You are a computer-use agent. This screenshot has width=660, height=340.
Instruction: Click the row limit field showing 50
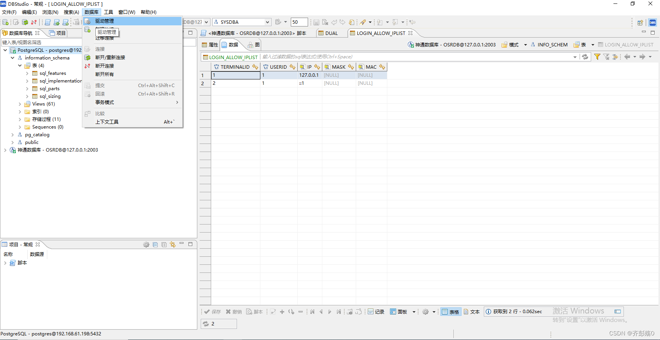[x=299, y=22]
